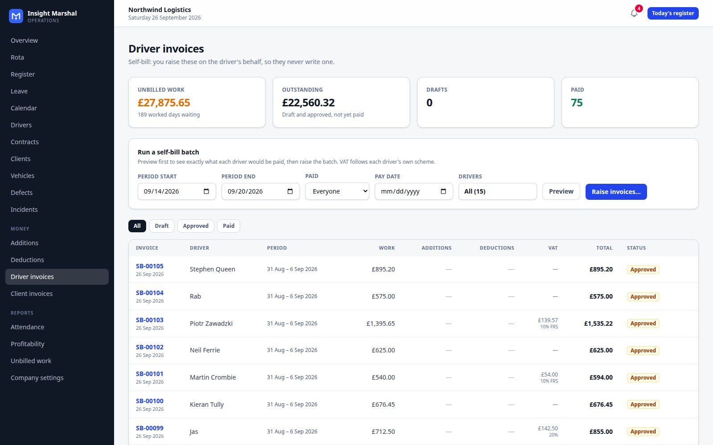Image resolution: width=713 pixels, height=445 pixels.
Task: Open Attendance report
Action: 57,327
